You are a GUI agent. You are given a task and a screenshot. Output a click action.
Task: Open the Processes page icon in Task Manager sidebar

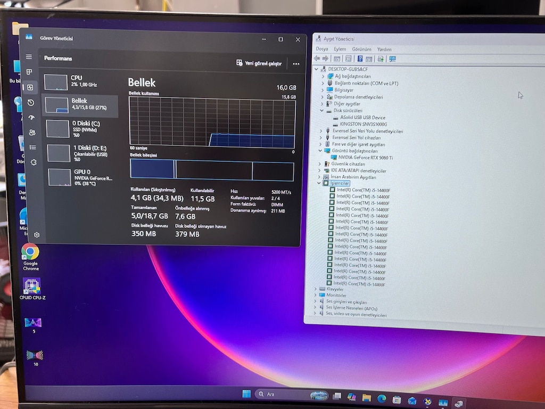tap(29, 72)
